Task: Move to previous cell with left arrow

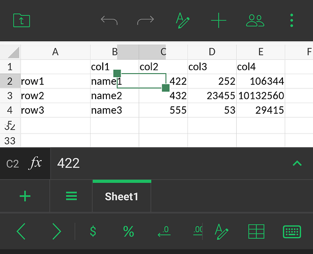Action: pyautogui.click(x=21, y=232)
